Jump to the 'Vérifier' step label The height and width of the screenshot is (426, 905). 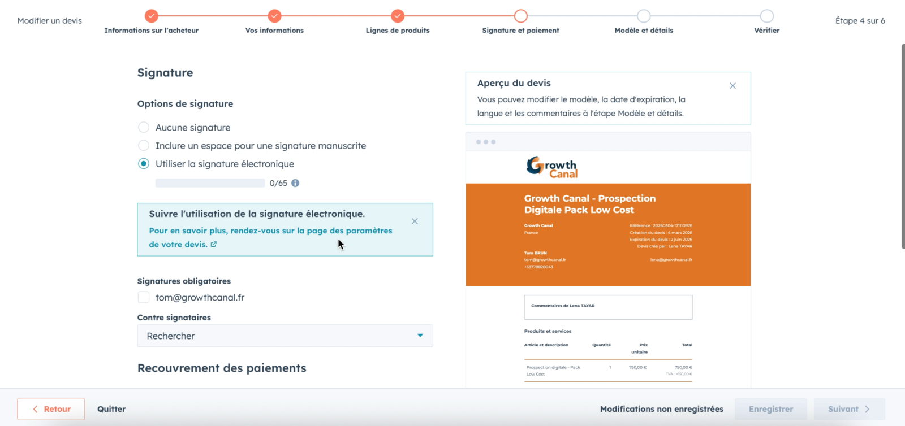pos(767,31)
